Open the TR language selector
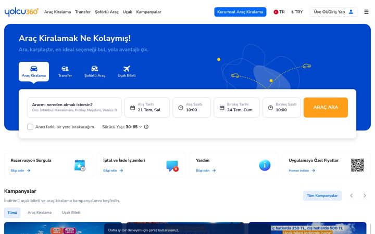The image size is (375, 234). tap(279, 12)
